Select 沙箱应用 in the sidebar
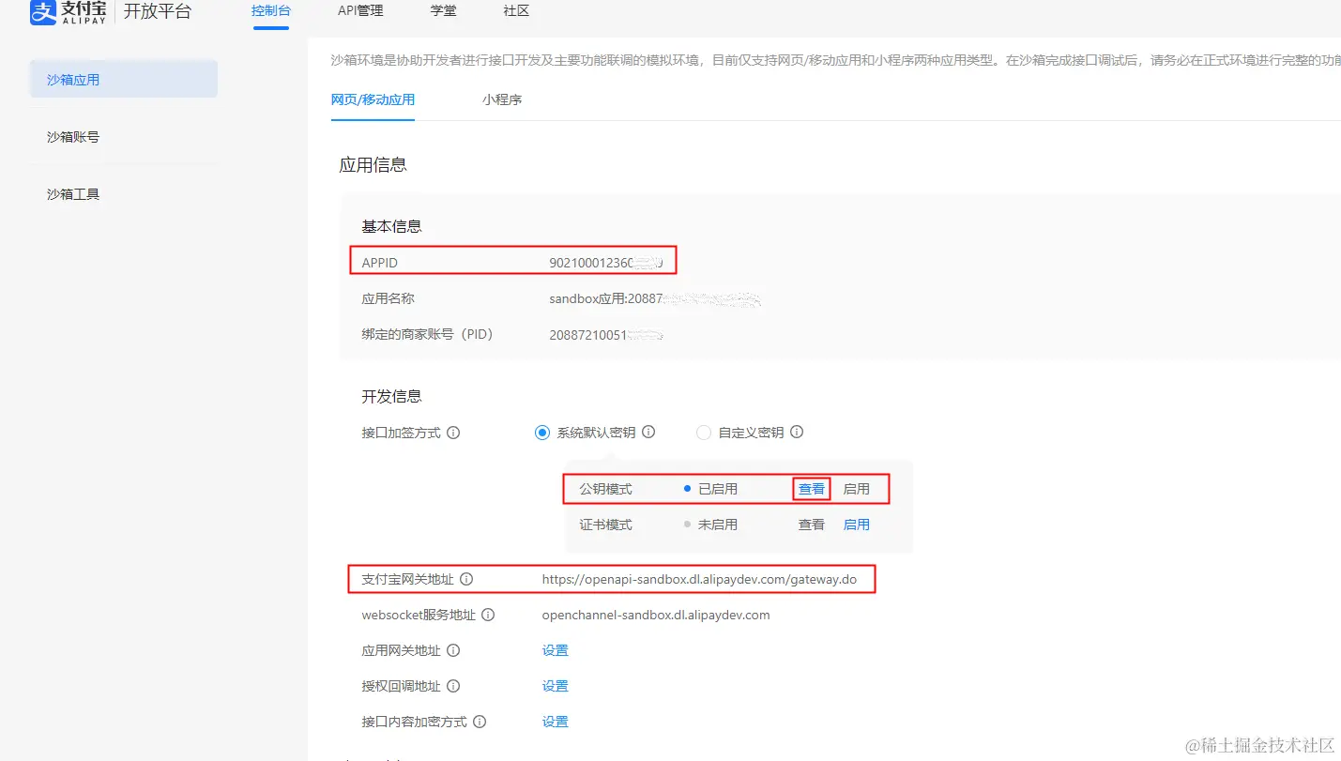1341x761 pixels. pyautogui.click(x=124, y=79)
